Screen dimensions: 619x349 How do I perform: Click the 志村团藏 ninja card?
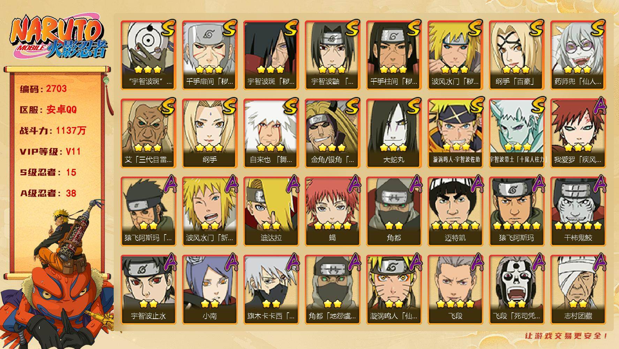tap(578, 290)
